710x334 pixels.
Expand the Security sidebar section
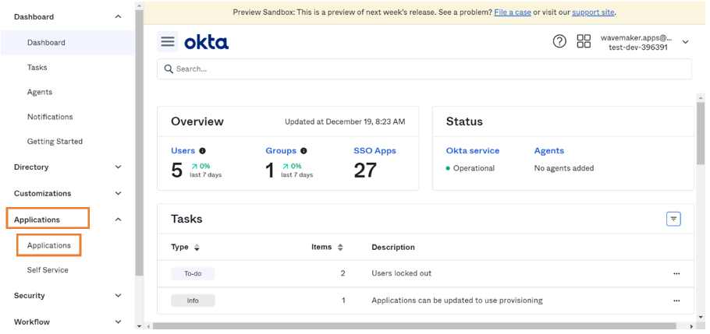pyautogui.click(x=118, y=296)
